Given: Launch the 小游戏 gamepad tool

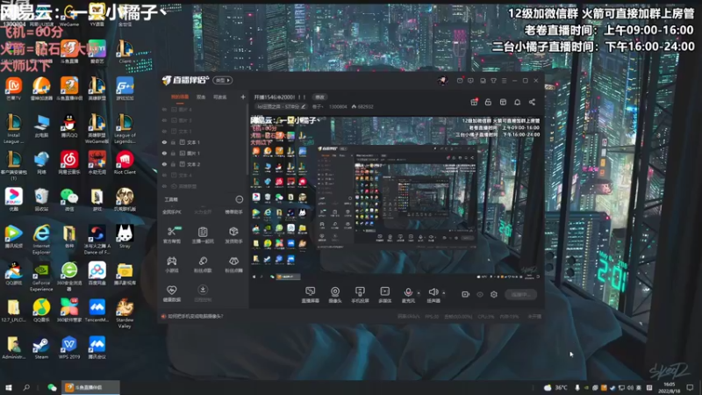Looking at the screenshot, I should 171,264.
